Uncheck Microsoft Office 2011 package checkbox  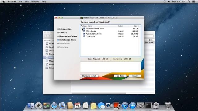[84, 28]
